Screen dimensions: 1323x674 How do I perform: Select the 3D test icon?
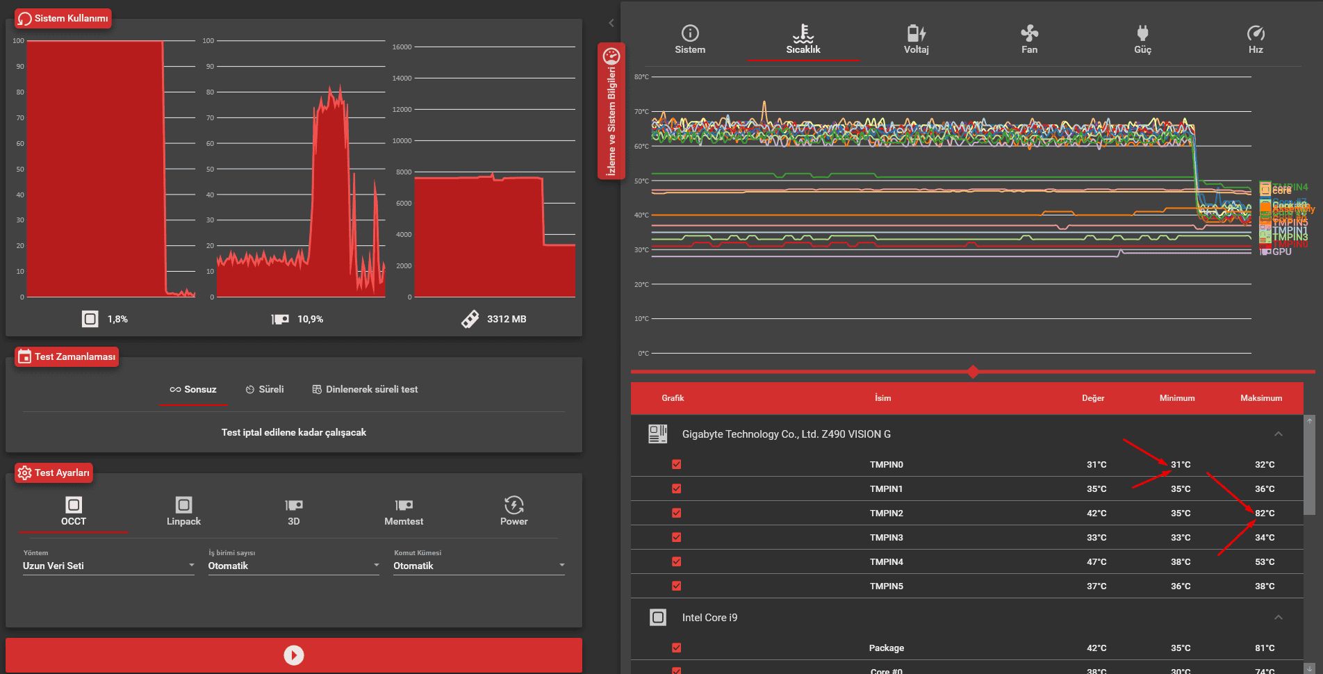(x=294, y=505)
